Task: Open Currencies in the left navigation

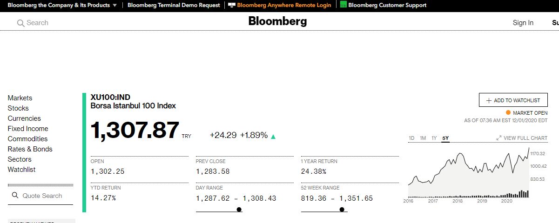Action: (x=24, y=118)
